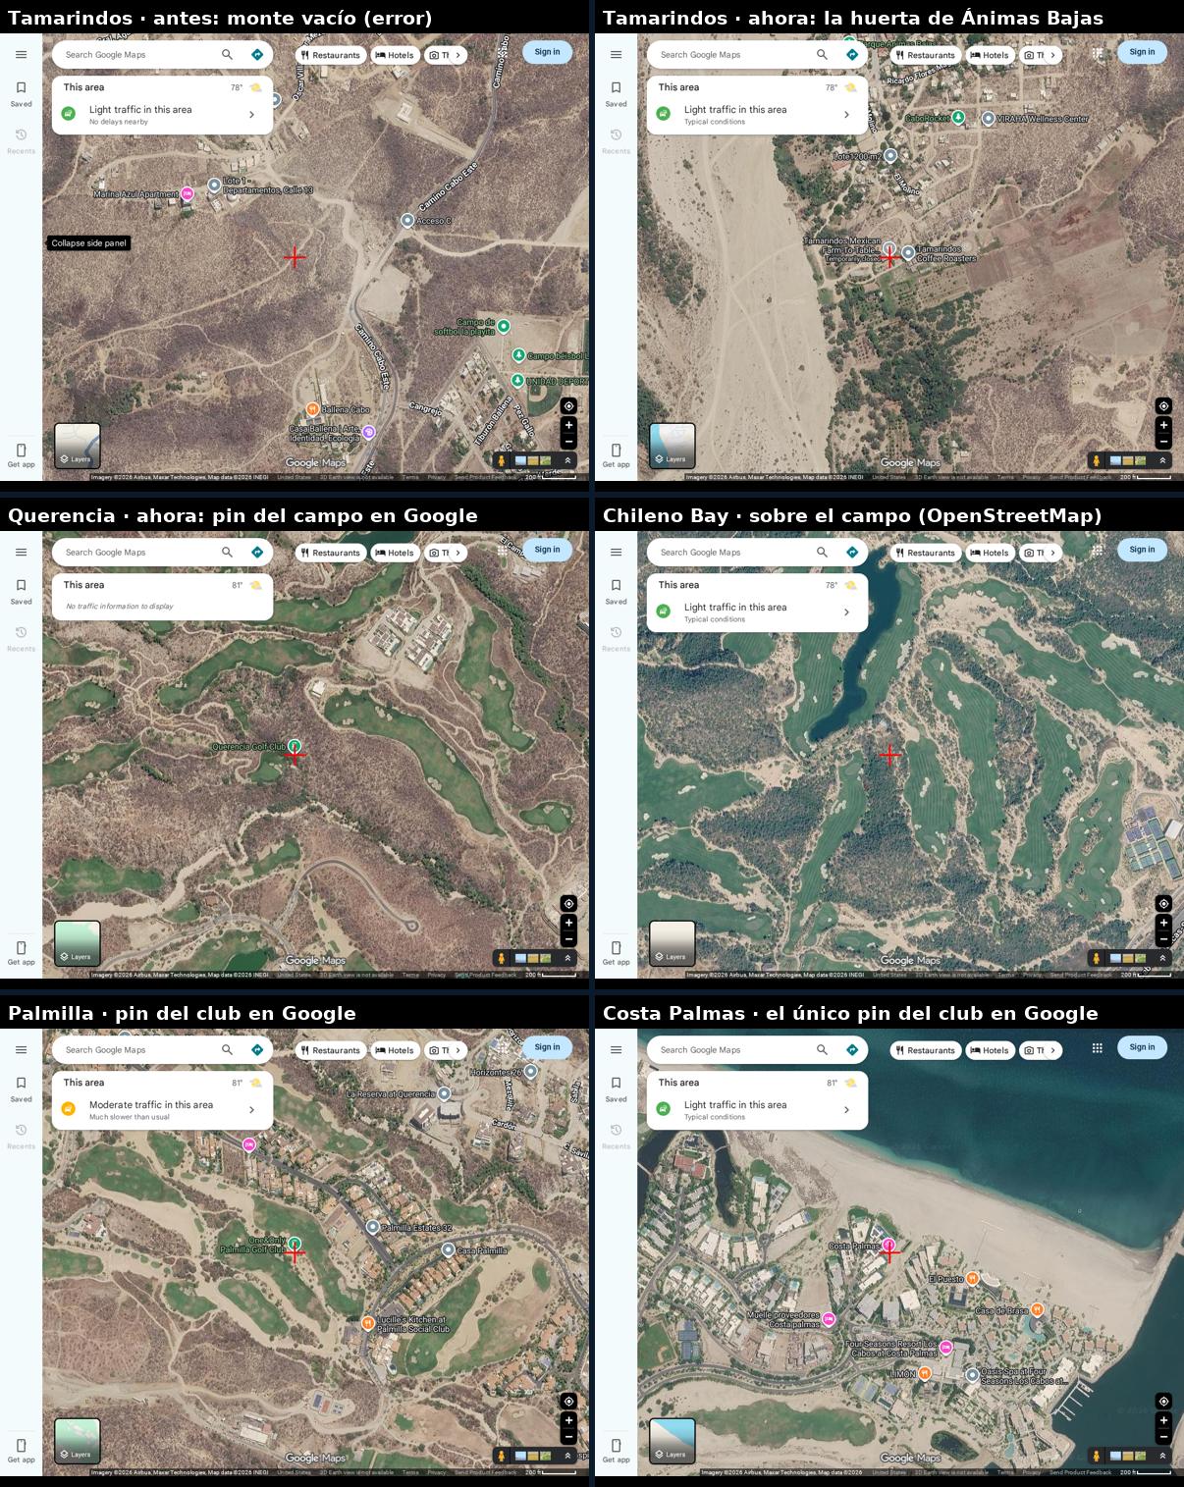Select the One&Only Palmilla Golf Club pin
Screen dimensions: 1184x1487
click(294, 1244)
